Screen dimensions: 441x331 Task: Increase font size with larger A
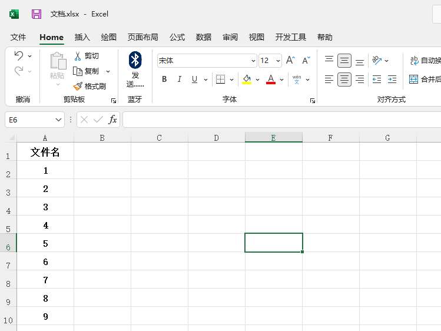(290, 60)
